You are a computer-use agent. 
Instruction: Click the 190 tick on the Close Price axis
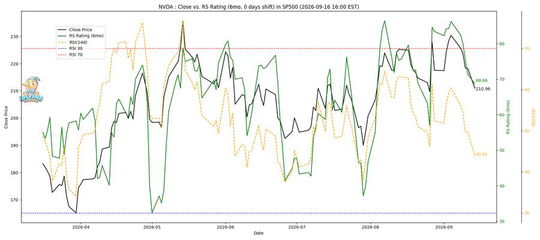click(x=15, y=145)
